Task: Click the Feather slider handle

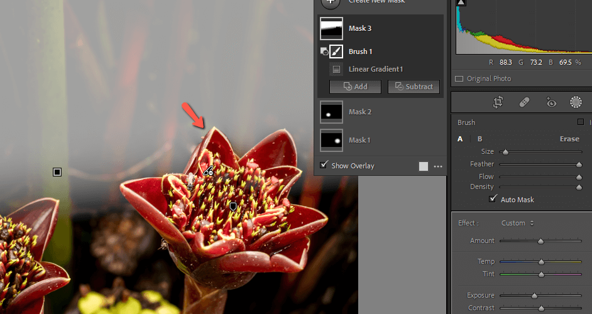Action: 579,165
